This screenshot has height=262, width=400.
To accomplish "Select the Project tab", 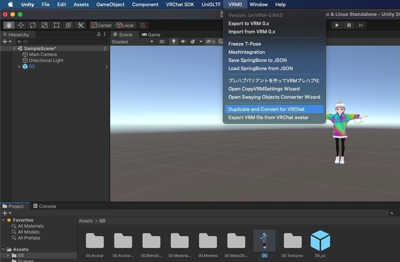I will coord(13,206).
